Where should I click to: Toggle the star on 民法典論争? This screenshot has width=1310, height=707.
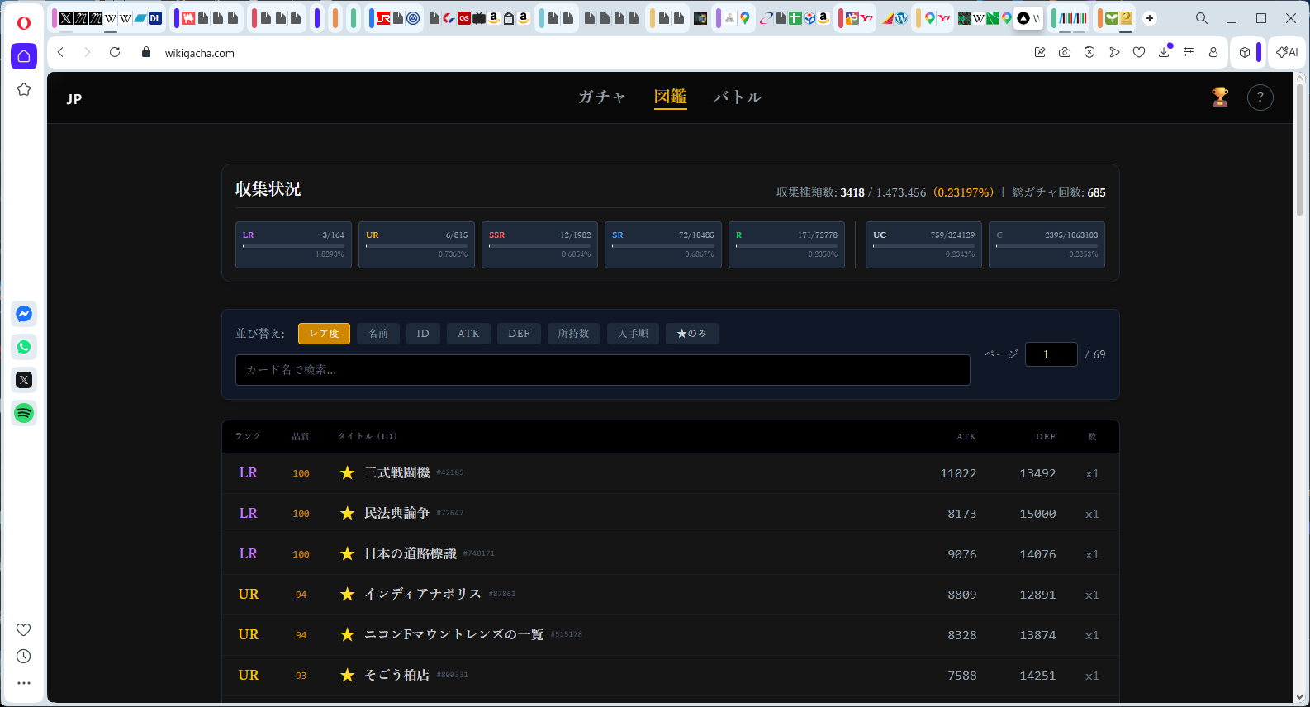pos(347,514)
